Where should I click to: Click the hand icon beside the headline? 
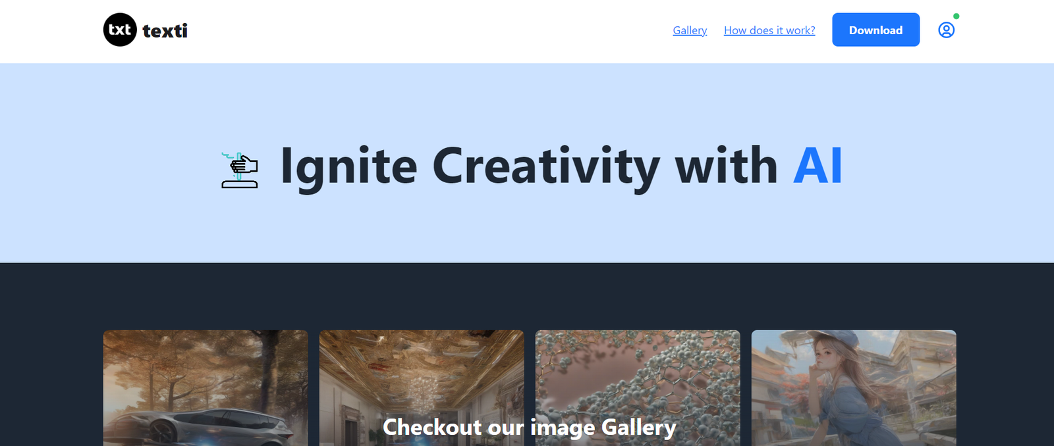pyautogui.click(x=240, y=170)
